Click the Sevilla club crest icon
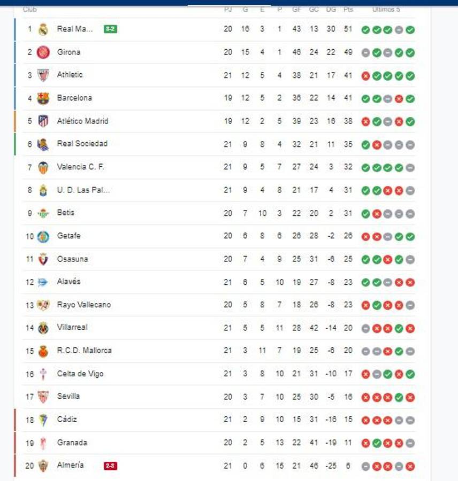The height and width of the screenshot is (481, 458). [43, 396]
